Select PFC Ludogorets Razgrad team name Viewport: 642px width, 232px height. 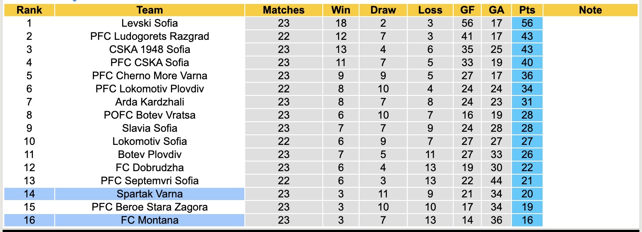point(150,36)
